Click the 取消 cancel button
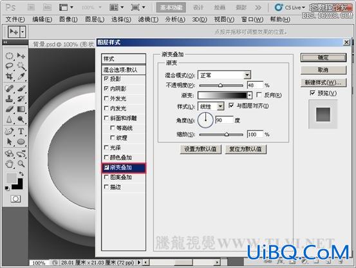Viewport: 356px width, 268px height. (x=324, y=70)
